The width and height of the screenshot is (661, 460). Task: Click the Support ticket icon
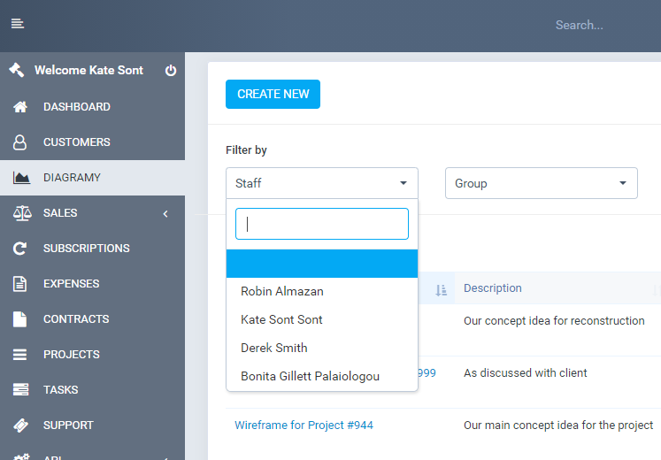click(x=20, y=425)
